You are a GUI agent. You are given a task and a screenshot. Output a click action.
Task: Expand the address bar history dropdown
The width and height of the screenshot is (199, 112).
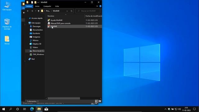tap(67, 11)
